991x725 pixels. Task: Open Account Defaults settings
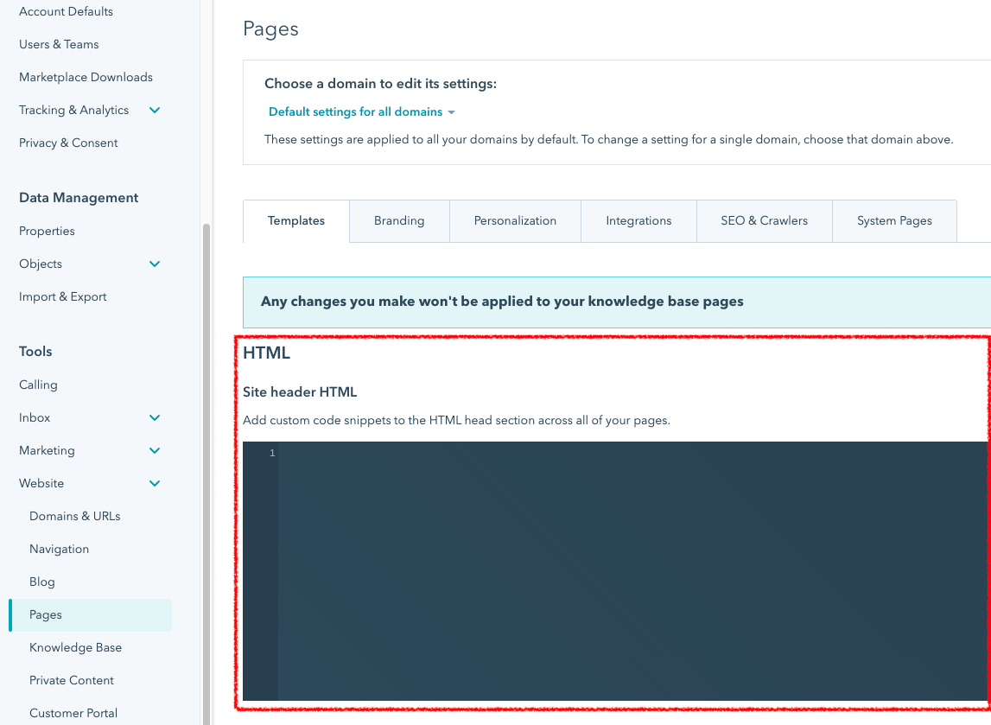[x=66, y=11]
